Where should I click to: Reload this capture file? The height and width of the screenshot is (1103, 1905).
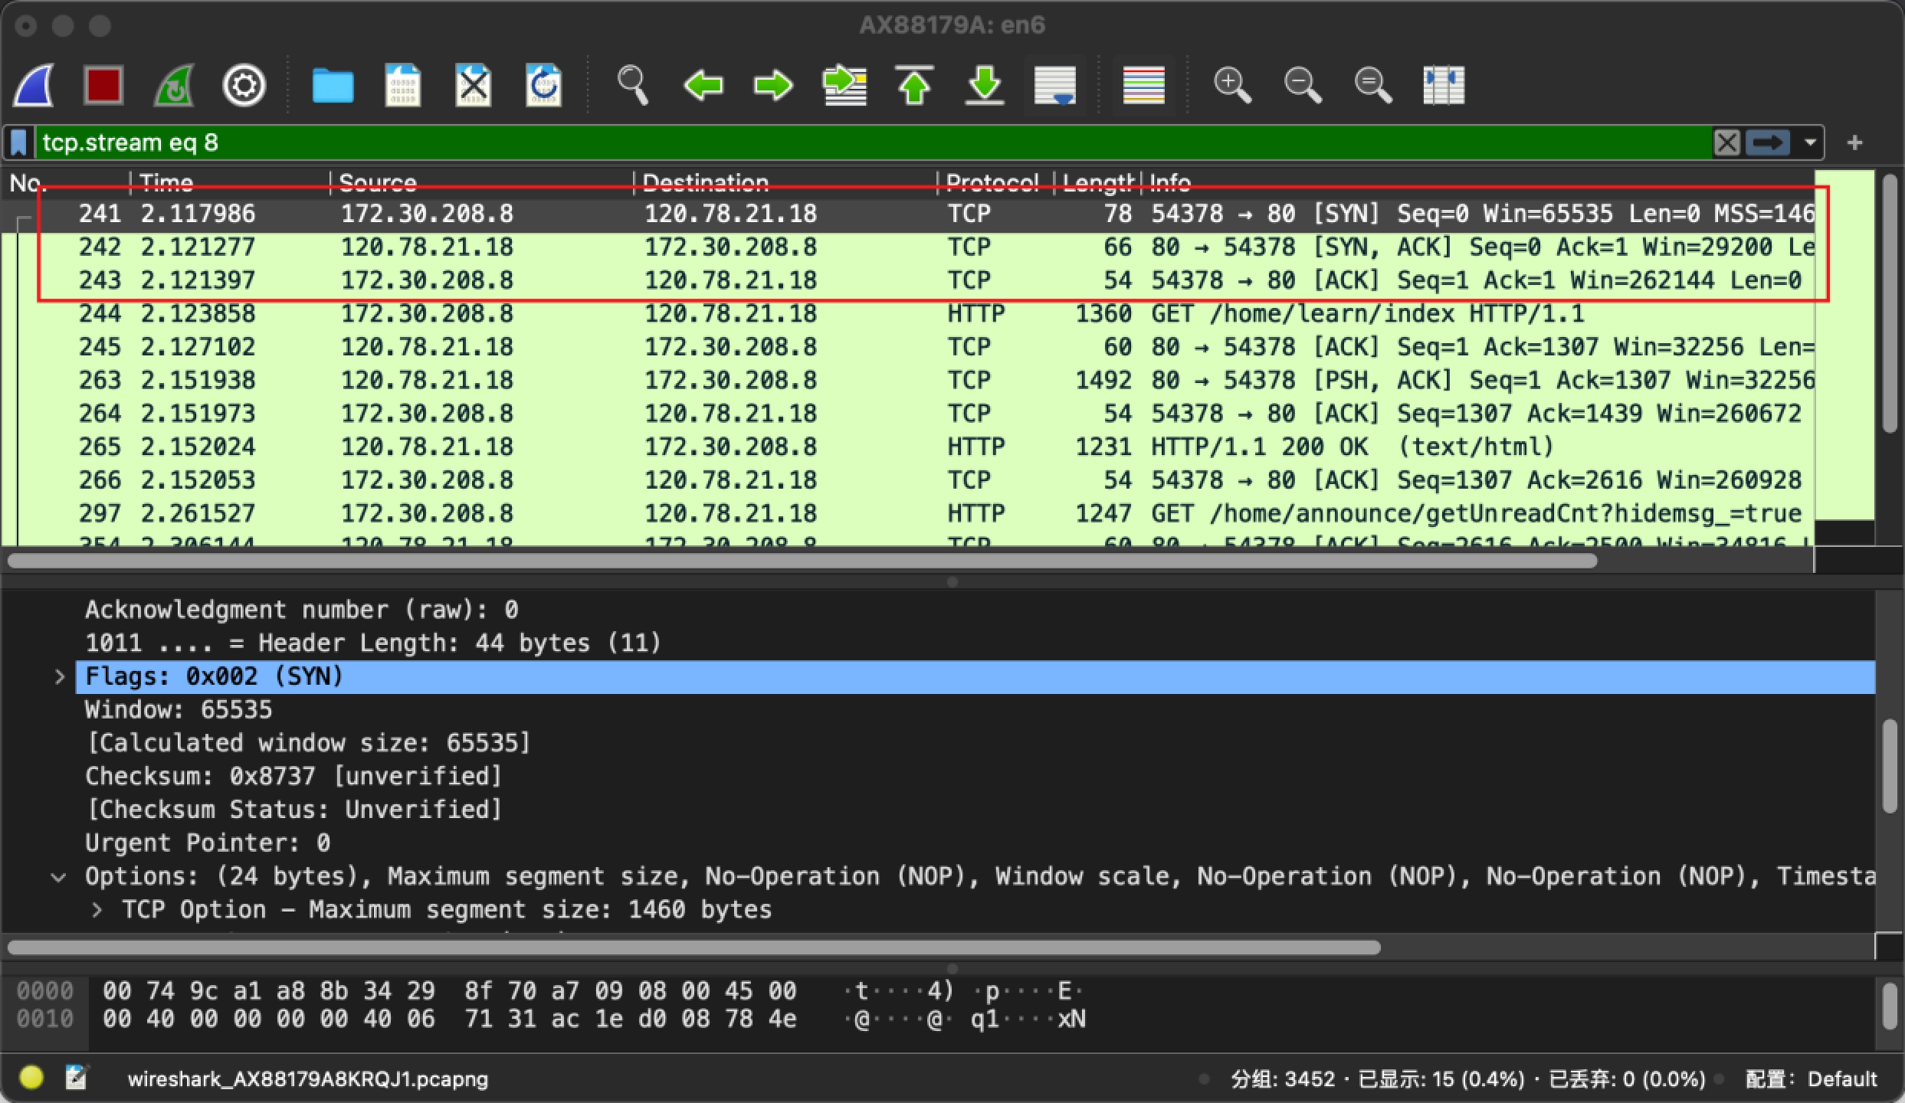pyautogui.click(x=544, y=85)
